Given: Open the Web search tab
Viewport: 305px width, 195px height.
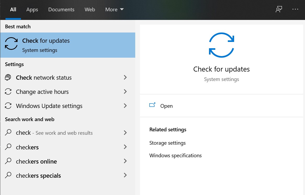Looking at the screenshot, I should point(90,9).
